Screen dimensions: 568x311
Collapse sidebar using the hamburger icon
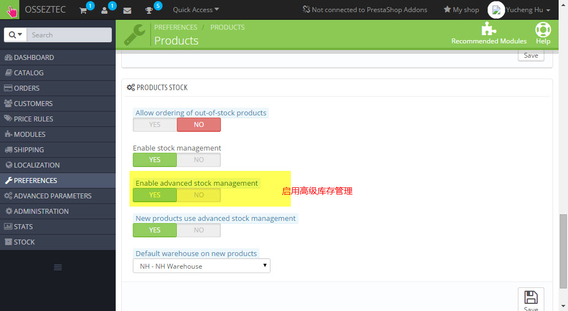pos(57,267)
